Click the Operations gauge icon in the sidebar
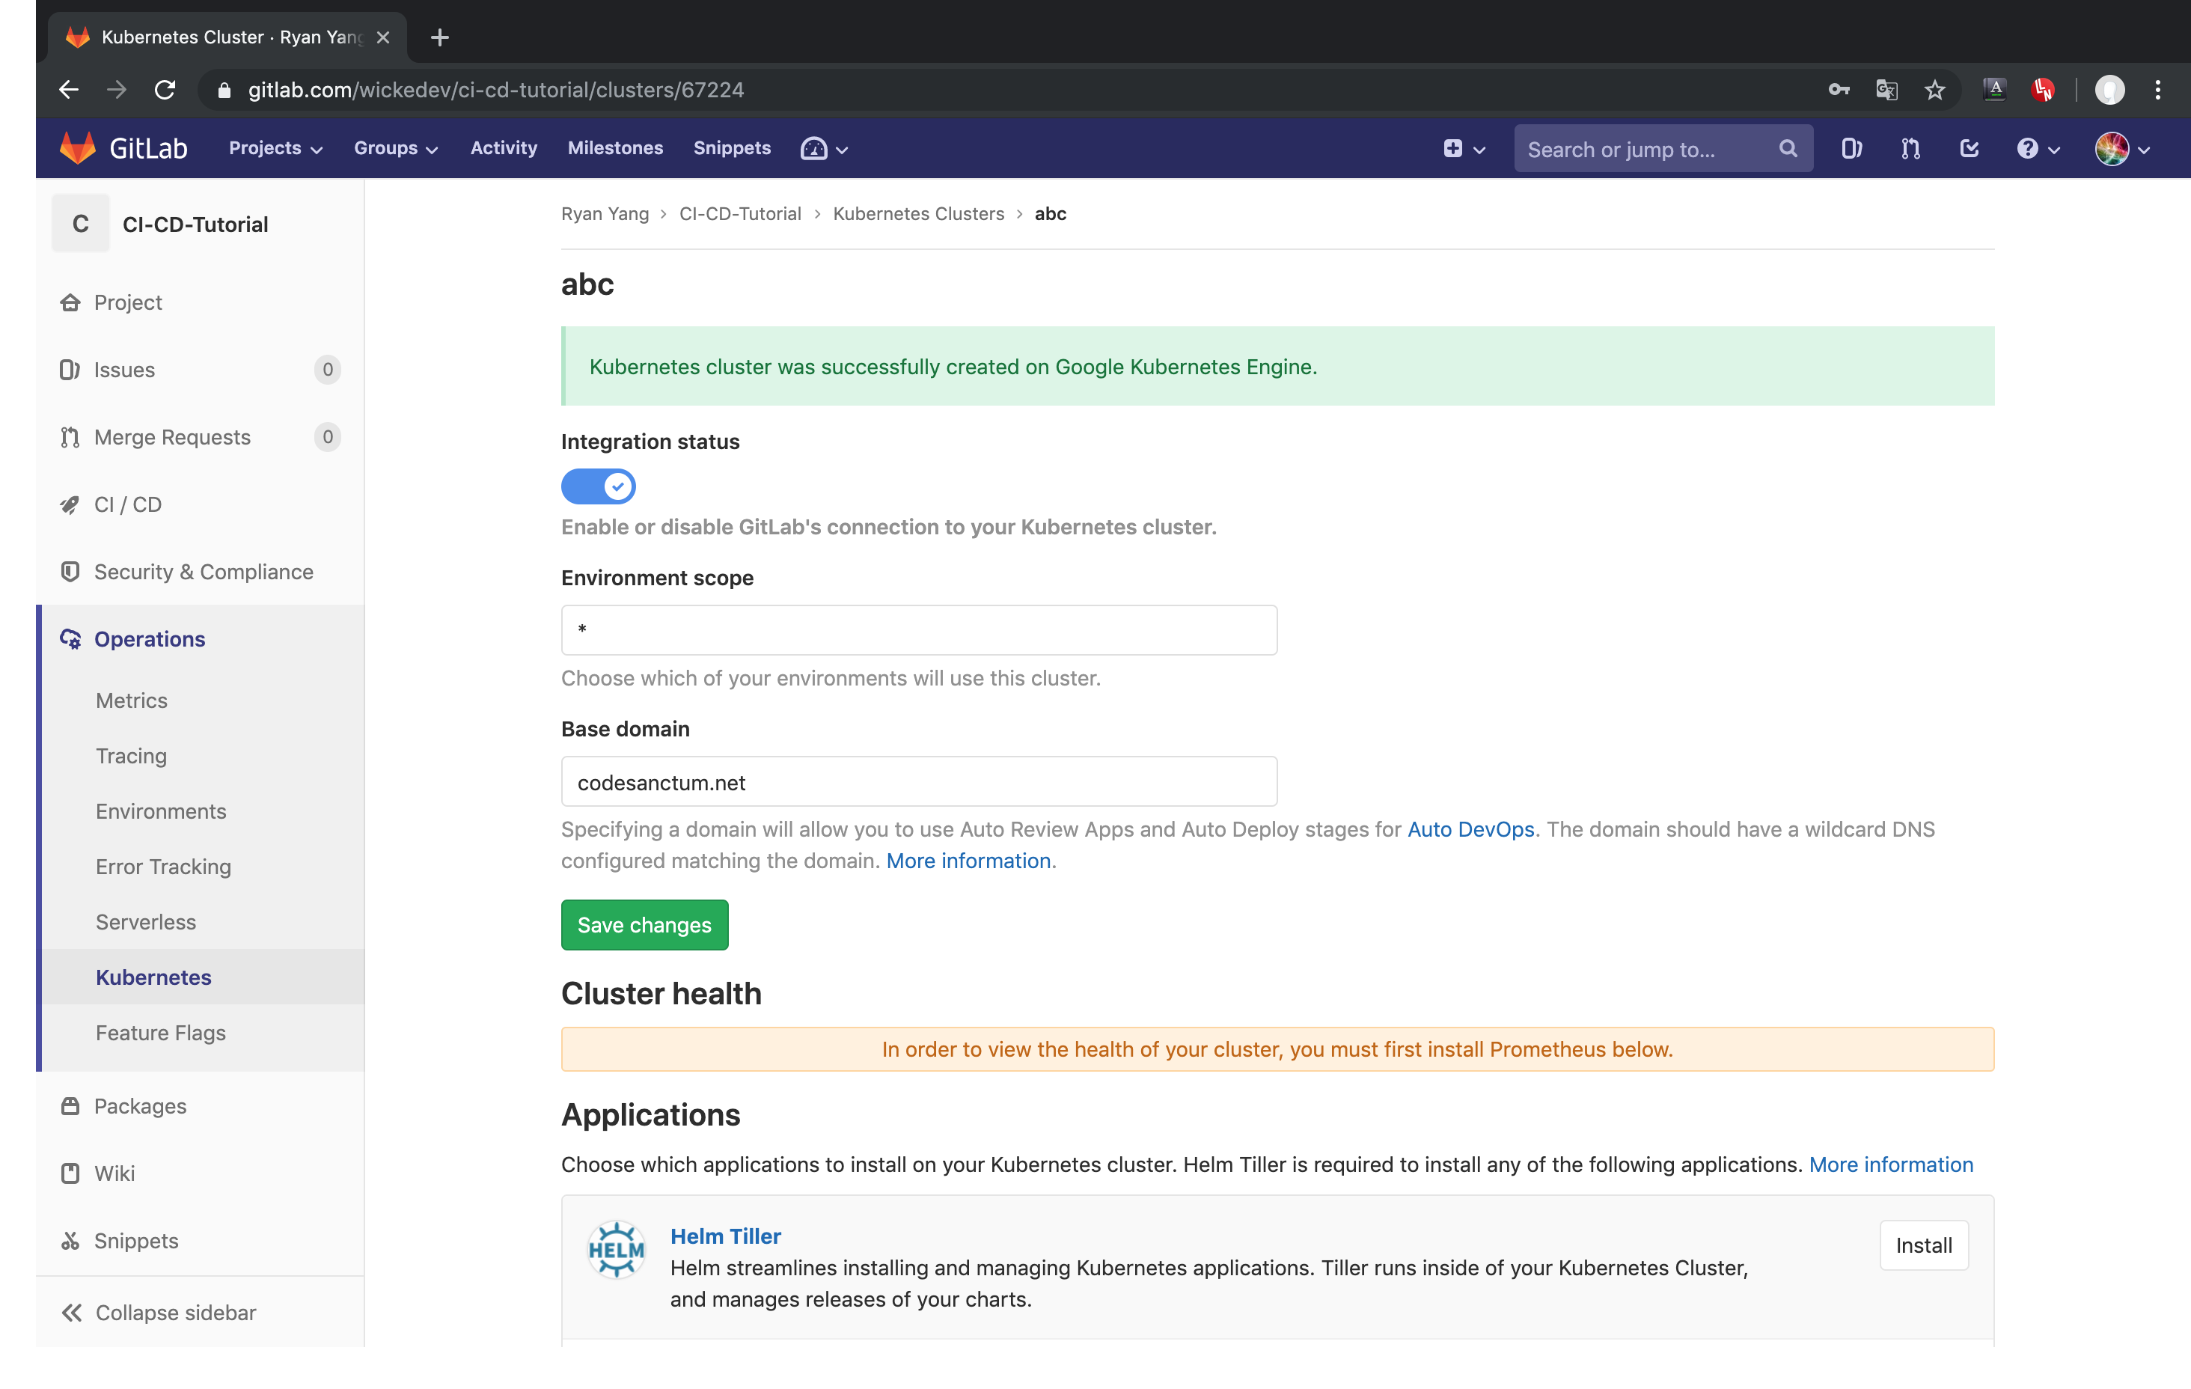 coord(72,638)
